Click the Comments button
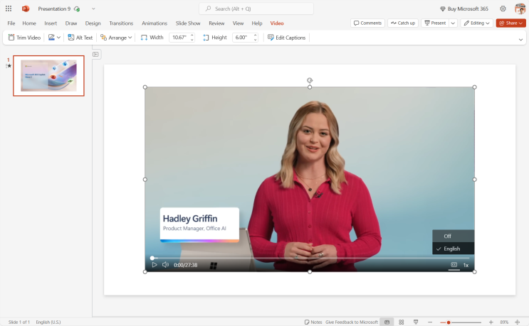This screenshot has height=326, width=529. [367, 23]
